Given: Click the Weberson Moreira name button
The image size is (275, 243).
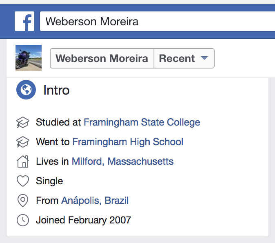Looking at the screenshot, I should pos(102,58).
